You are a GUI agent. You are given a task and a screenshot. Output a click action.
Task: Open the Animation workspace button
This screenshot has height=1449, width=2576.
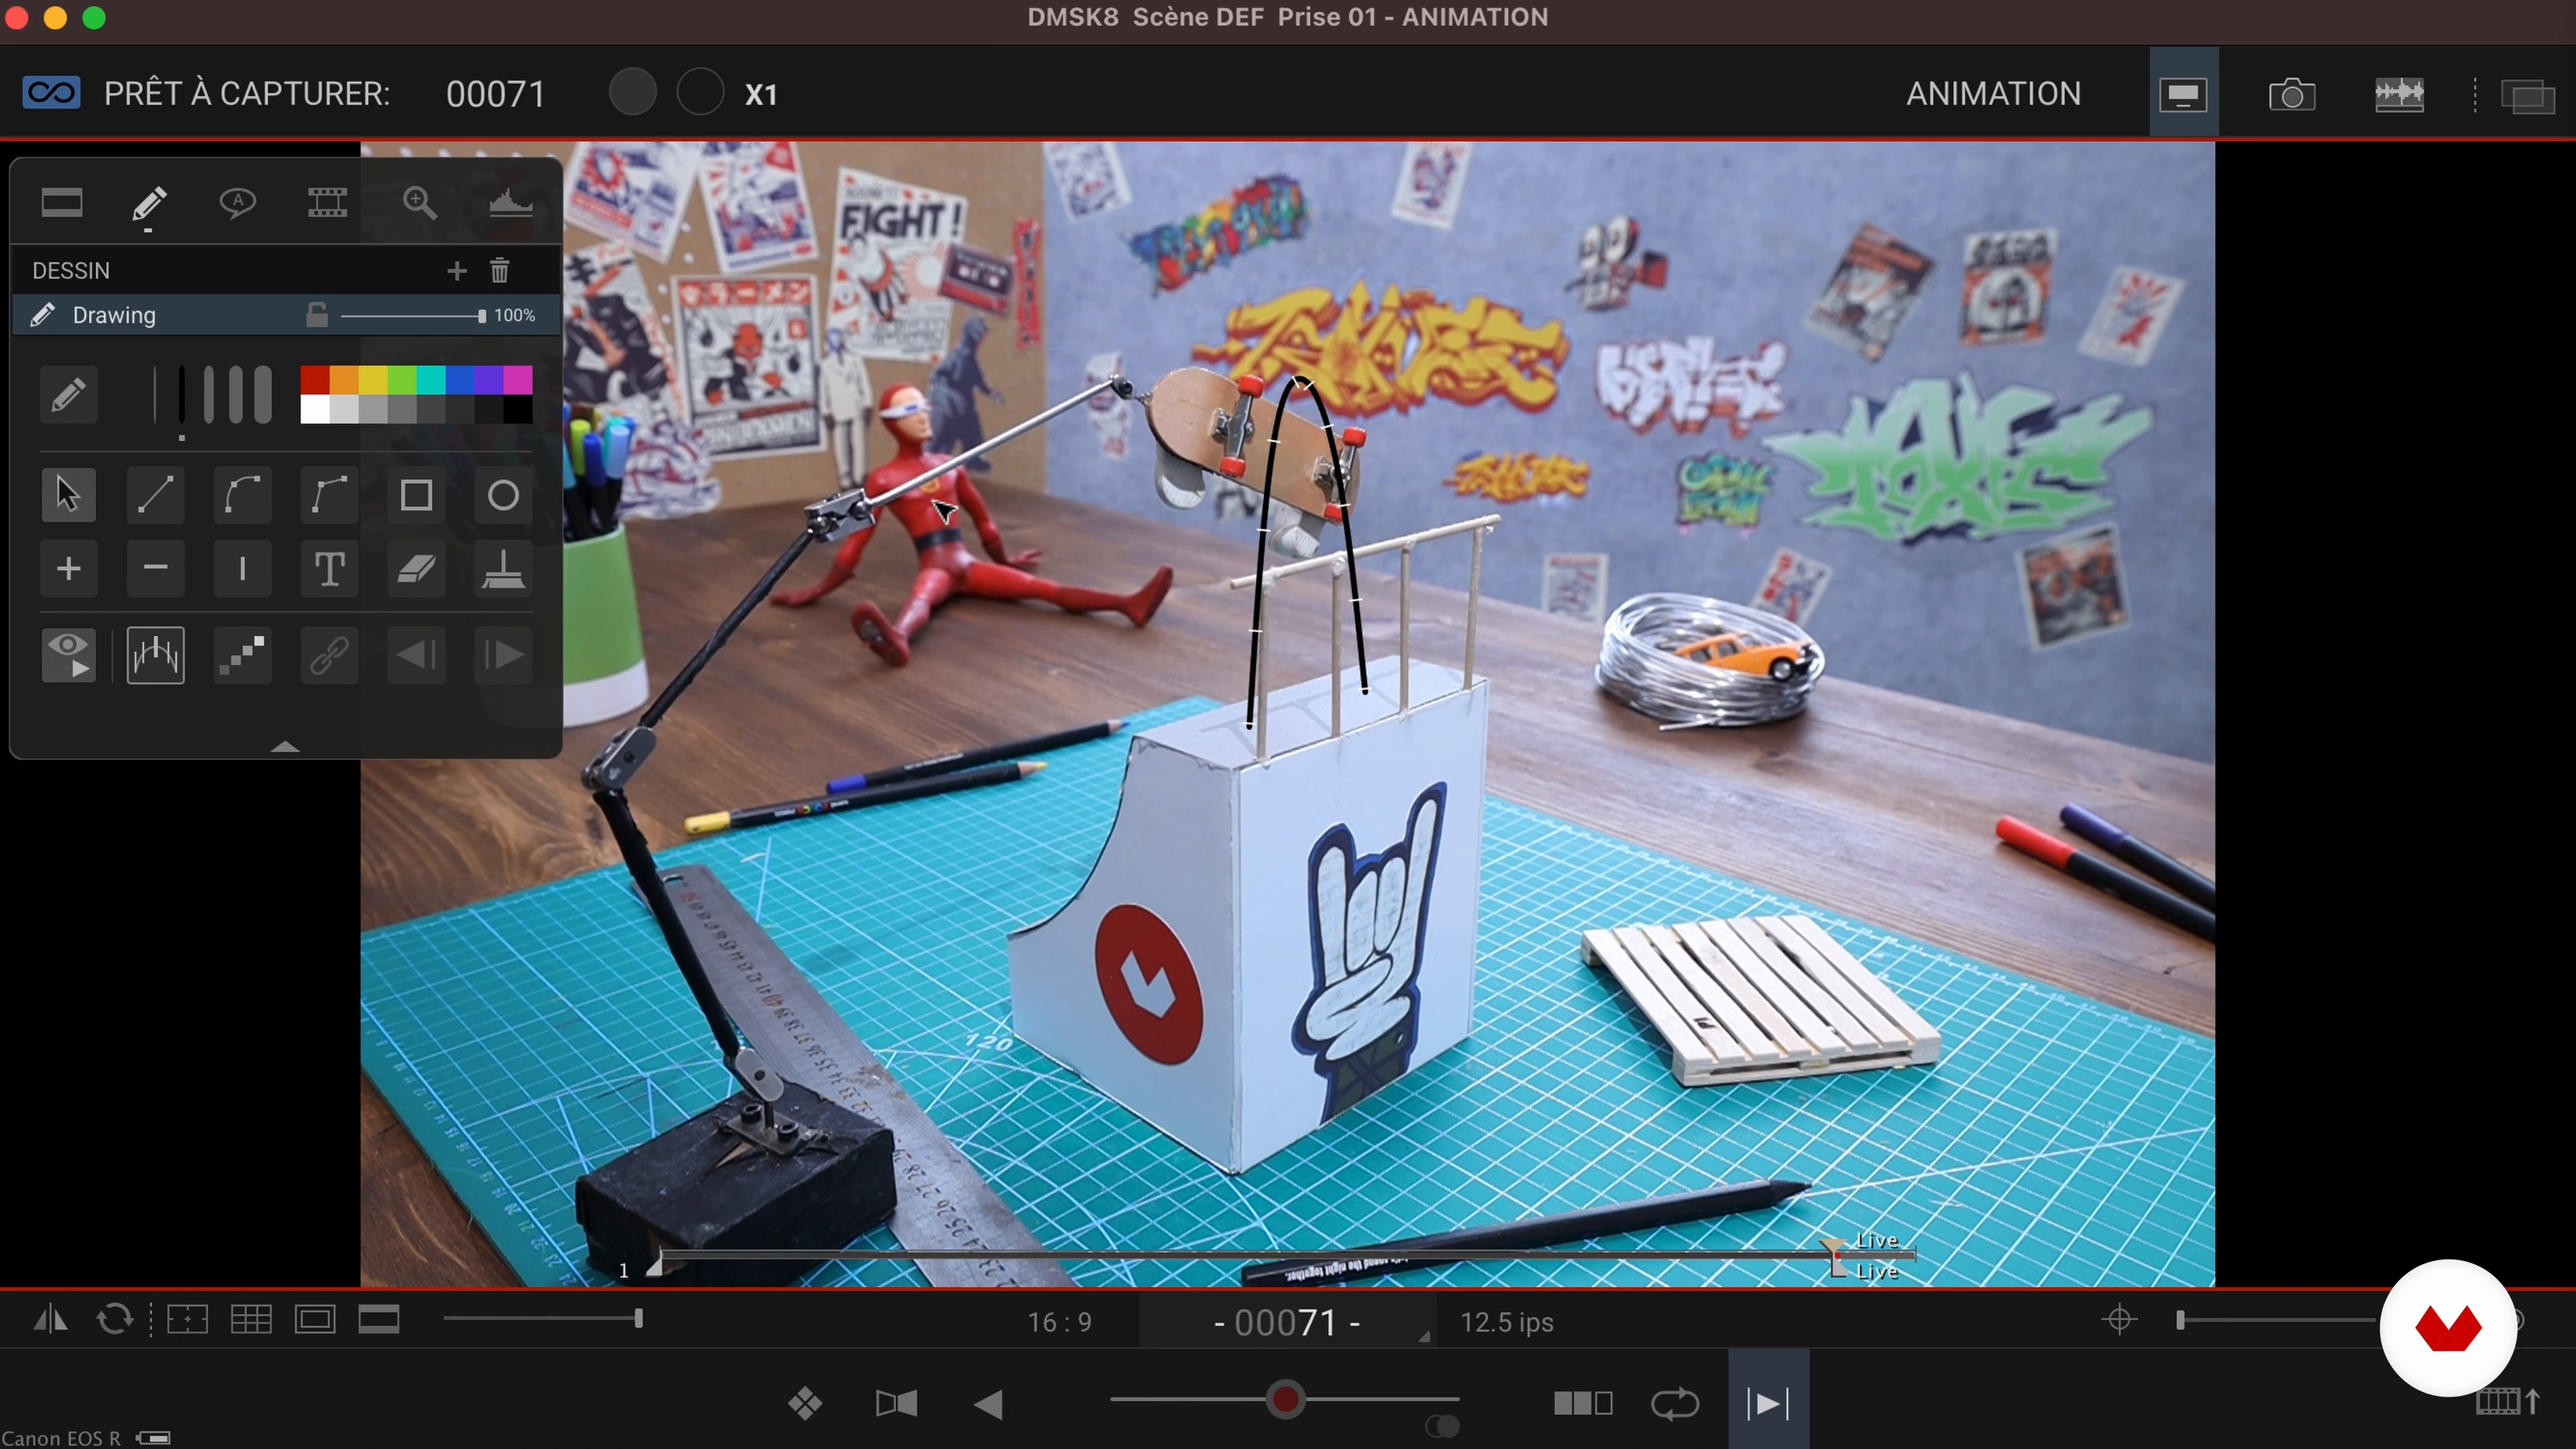click(2184, 93)
